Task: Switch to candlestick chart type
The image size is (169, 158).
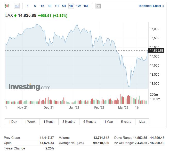Action: pos(7,6)
